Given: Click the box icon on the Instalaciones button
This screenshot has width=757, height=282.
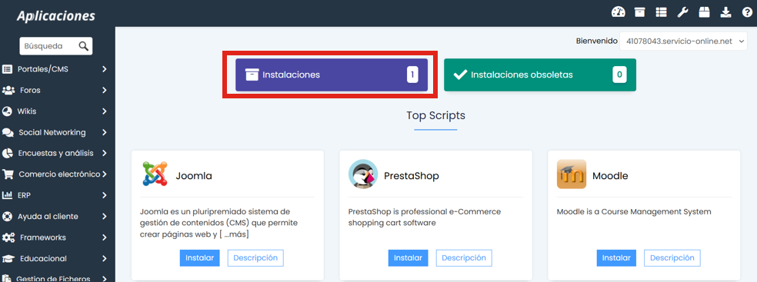Looking at the screenshot, I should 252,75.
